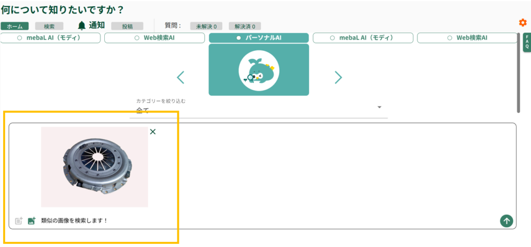Image resolution: width=531 pixels, height=247 pixels.
Task: Click the page vertical scrollbar
Action: 518,73
